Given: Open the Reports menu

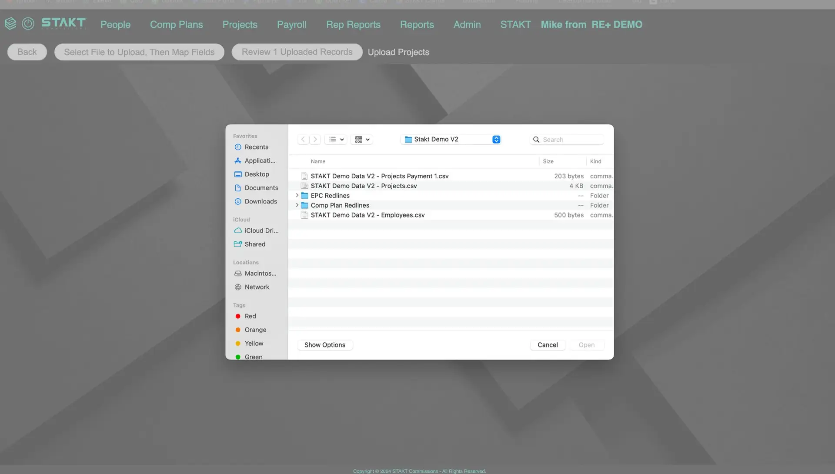Looking at the screenshot, I should click(417, 25).
